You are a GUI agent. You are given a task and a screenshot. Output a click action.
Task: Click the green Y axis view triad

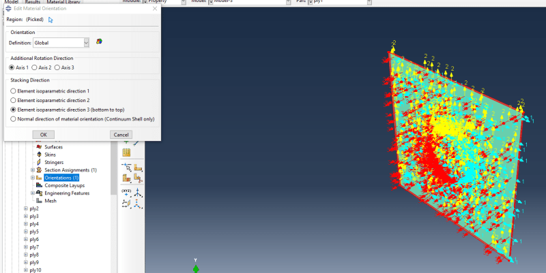196,268
